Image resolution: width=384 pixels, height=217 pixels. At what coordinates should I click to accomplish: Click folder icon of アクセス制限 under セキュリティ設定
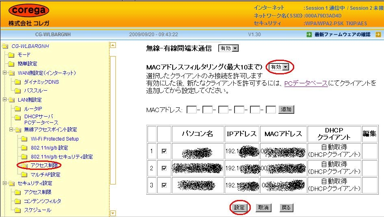click(x=17, y=192)
